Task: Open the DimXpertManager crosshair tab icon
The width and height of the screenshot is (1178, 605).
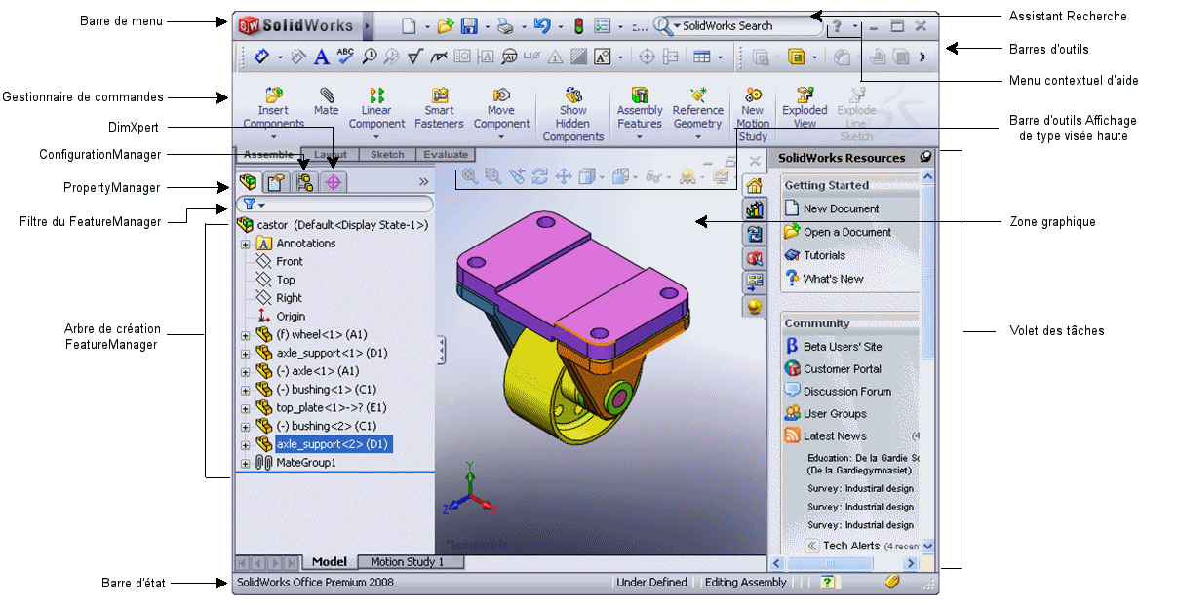Action: 334,181
